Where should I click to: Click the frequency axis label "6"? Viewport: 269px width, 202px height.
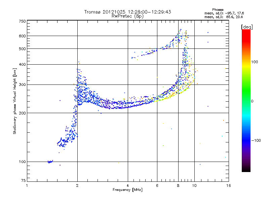click(157, 186)
